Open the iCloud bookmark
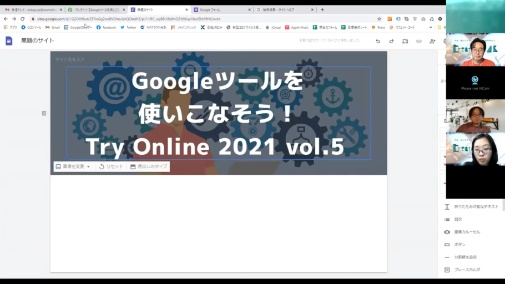This screenshot has height=284, width=505. [273, 27]
